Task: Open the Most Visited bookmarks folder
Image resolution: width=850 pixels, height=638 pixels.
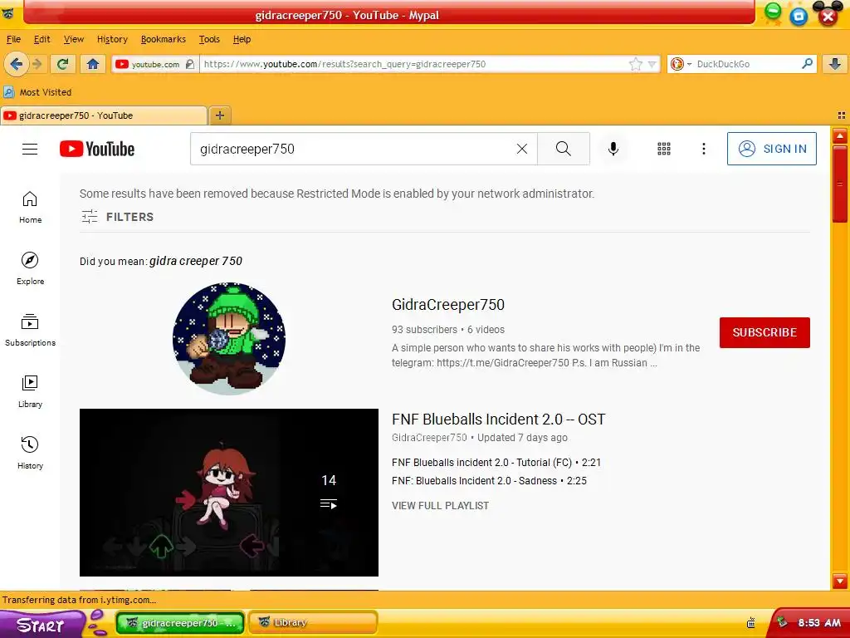Action: 38,92
